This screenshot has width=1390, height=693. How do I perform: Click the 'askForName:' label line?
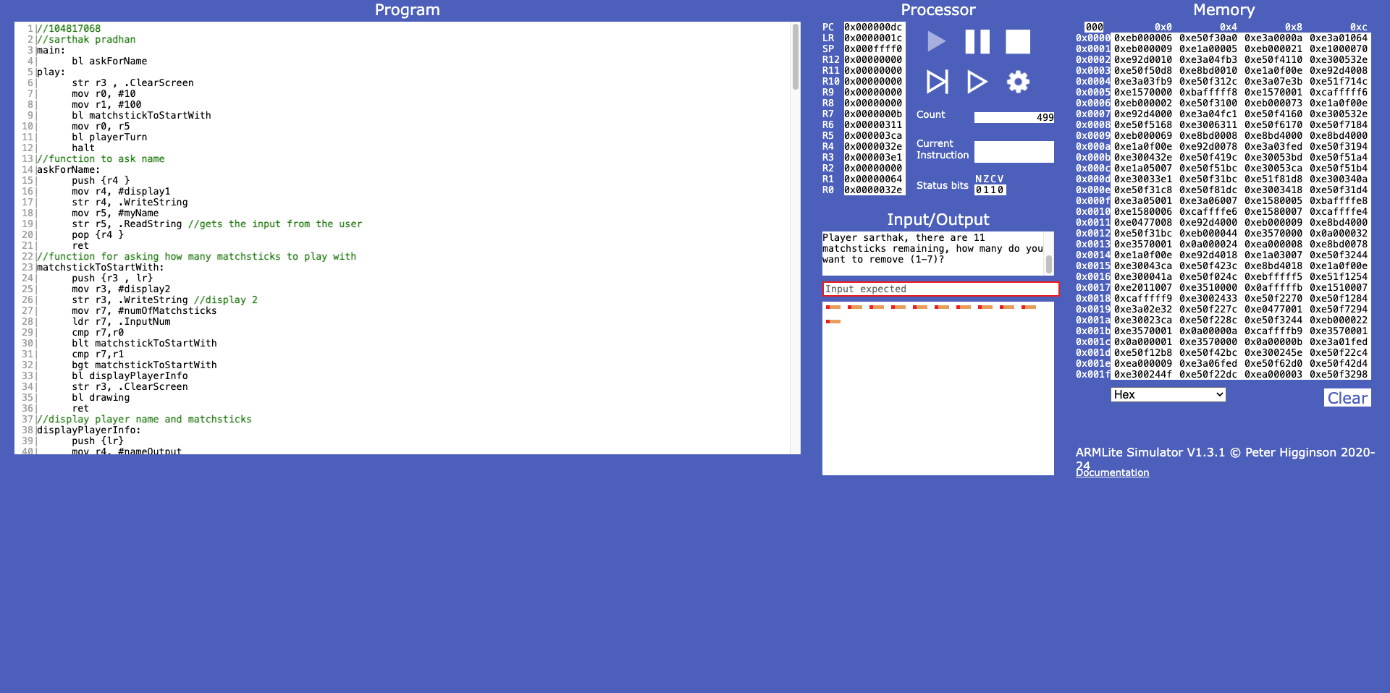click(69, 169)
